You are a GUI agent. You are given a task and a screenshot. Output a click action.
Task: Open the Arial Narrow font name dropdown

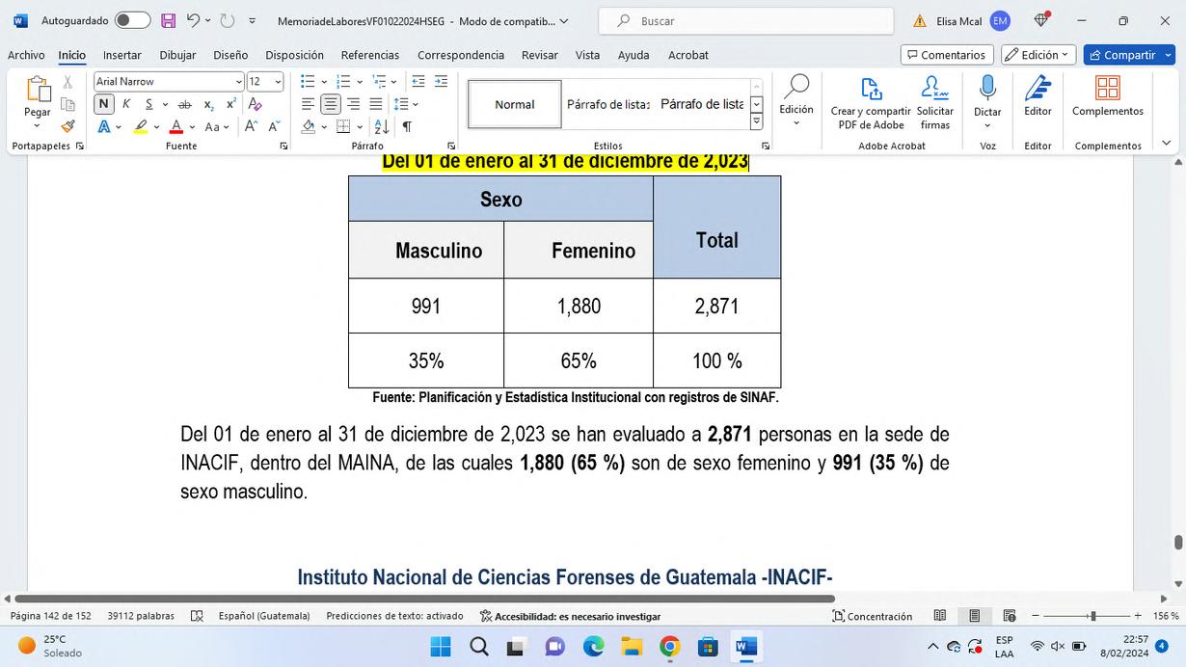[x=239, y=82]
